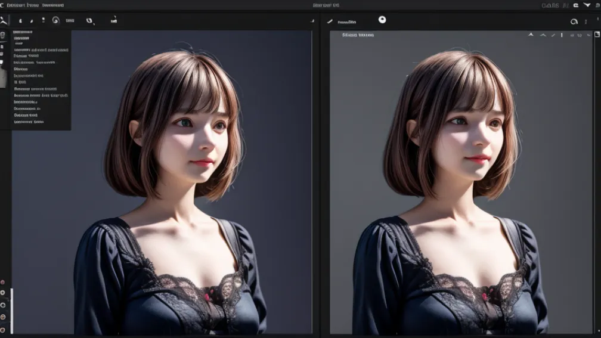Click the right portrait preview image
This screenshot has height=338, width=601.
[x=461, y=182]
